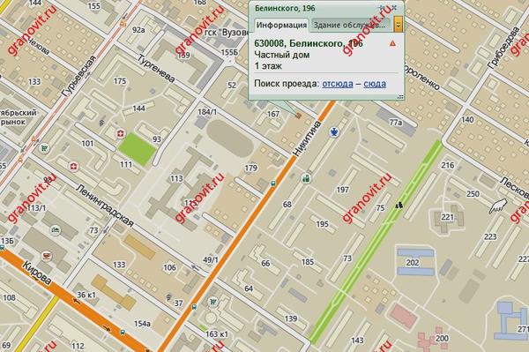Image resolution: width=529 pixels, height=352 pixels.
Task: Click the blue fountain icon on Никитина
Action: (334, 132)
